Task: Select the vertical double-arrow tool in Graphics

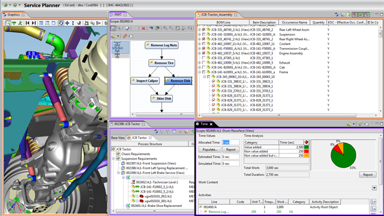Action: (x=73, y=23)
